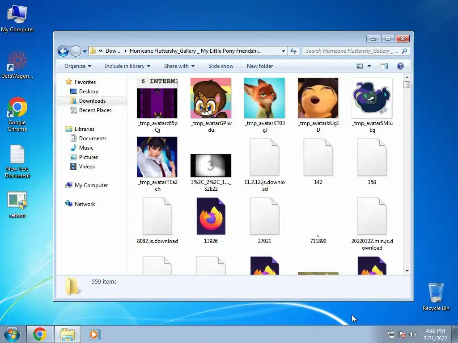Select _tmp_avatarSMiuEg thumbnail

pyautogui.click(x=372, y=105)
